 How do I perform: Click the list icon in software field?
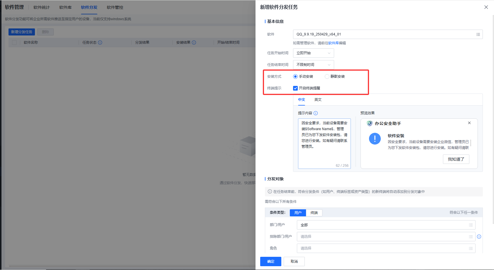click(x=478, y=34)
